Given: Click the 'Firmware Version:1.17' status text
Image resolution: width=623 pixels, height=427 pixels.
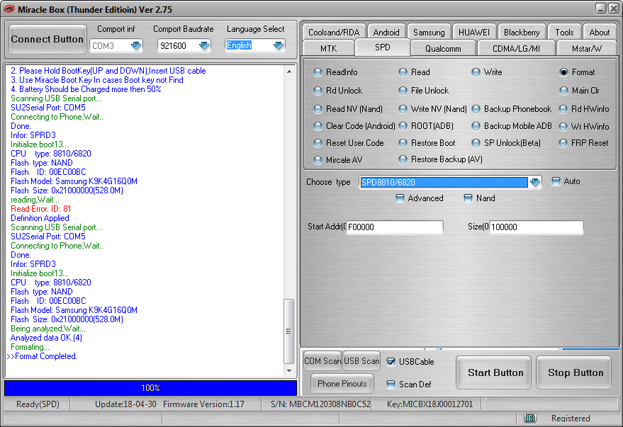Looking at the screenshot, I should click(203, 404).
